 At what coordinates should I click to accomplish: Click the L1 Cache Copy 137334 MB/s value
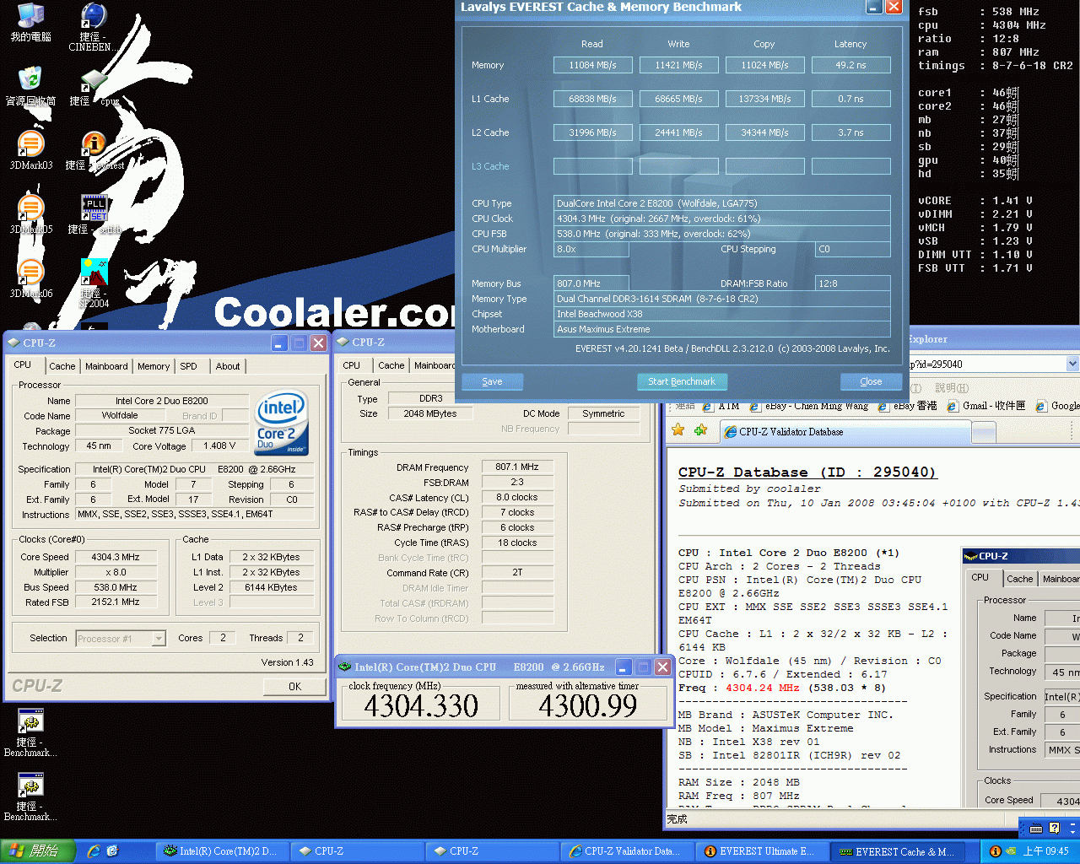coord(764,99)
